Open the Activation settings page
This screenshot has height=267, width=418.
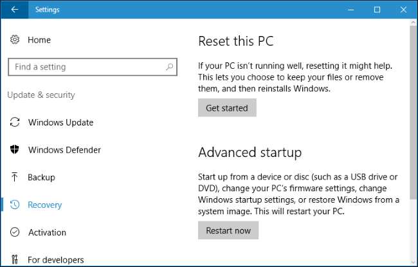click(x=47, y=232)
